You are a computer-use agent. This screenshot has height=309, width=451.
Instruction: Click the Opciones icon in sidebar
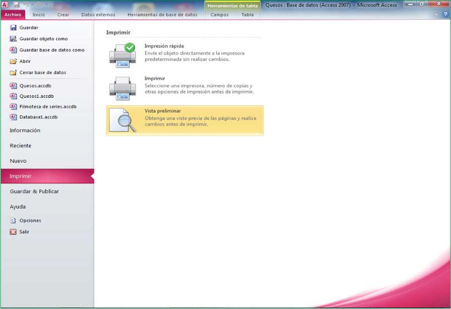coord(14,221)
